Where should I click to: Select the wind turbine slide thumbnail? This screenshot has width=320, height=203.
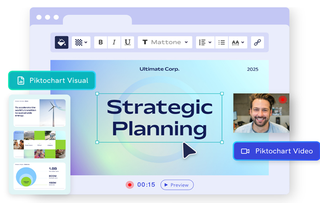[x=40, y=113]
